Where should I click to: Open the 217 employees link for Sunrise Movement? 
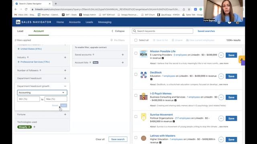click(x=183, y=118)
